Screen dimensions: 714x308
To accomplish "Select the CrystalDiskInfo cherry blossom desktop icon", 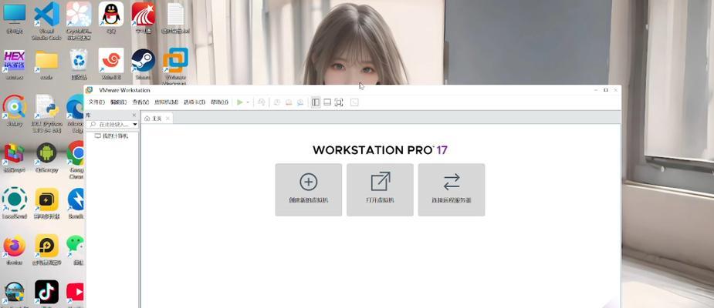I will 80,20.
